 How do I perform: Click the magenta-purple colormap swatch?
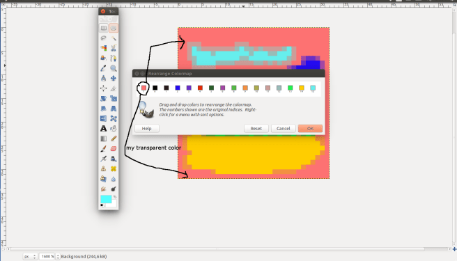pyautogui.click(x=223, y=88)
